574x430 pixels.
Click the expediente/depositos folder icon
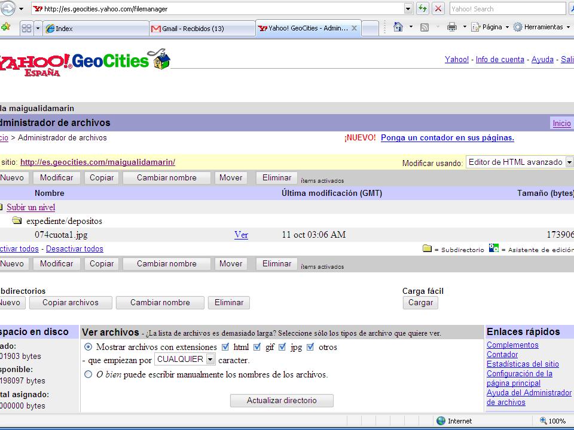[x=17, y=220]
